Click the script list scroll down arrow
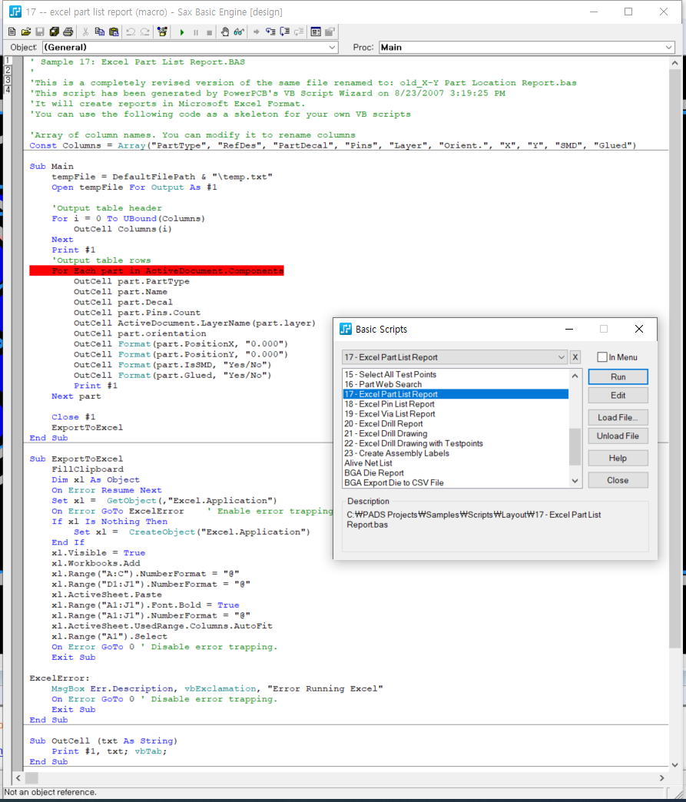The width and height of the screenshot is (686, 802). coord(575,481)
